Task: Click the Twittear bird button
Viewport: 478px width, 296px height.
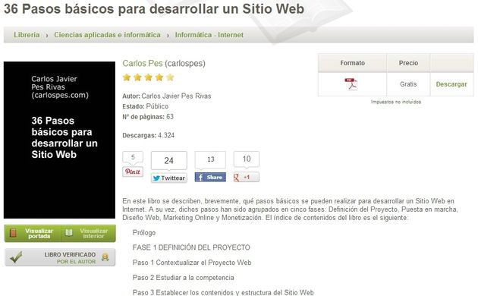Action: click(169, 178)
